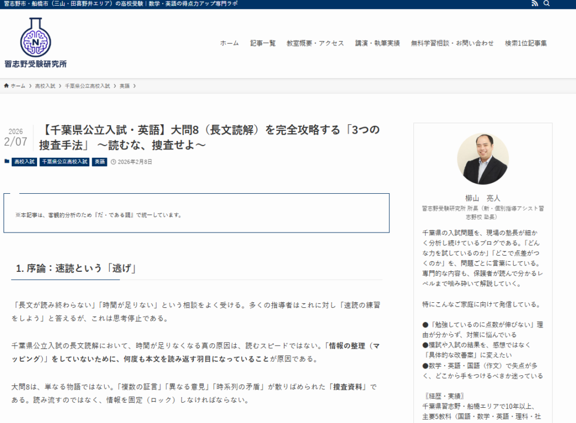Open the ホーム menu item
This screenshot has height=423, width=576.
[x=229, y=43]
